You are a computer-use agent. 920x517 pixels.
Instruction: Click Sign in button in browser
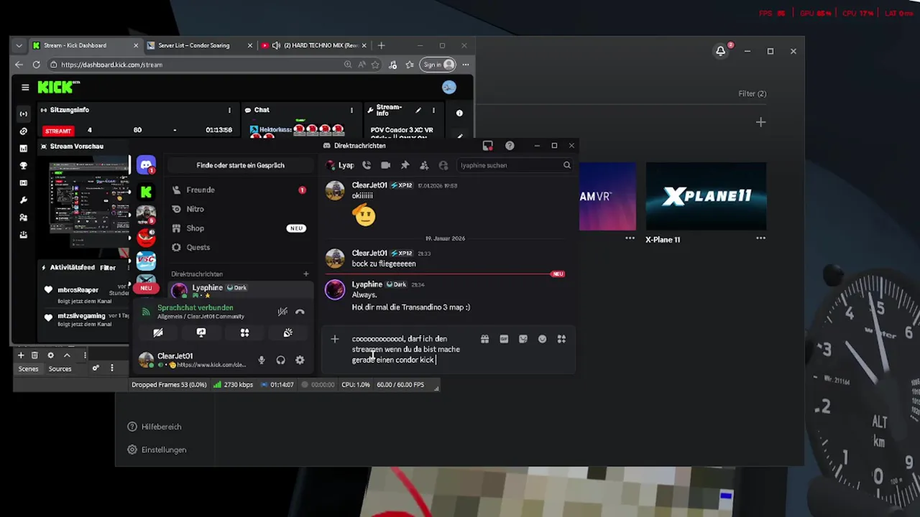[438, 65]
